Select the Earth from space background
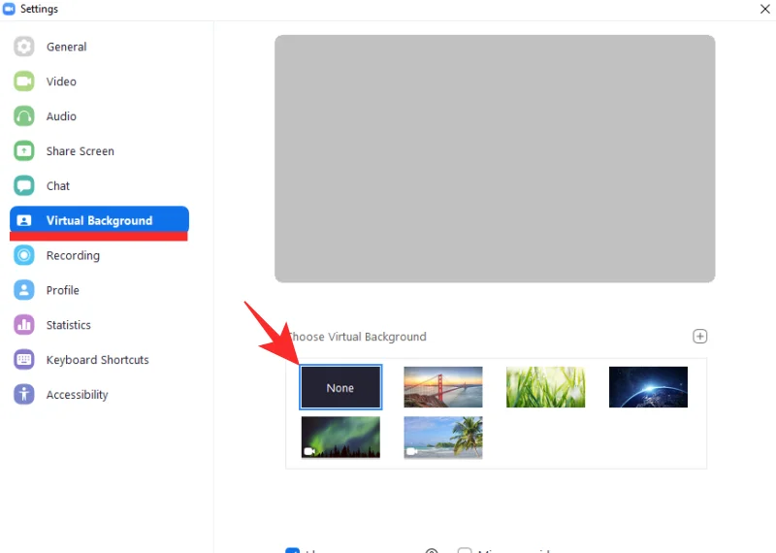The width and height of the screenshot is (776, 553). click(x=648, y=387)
